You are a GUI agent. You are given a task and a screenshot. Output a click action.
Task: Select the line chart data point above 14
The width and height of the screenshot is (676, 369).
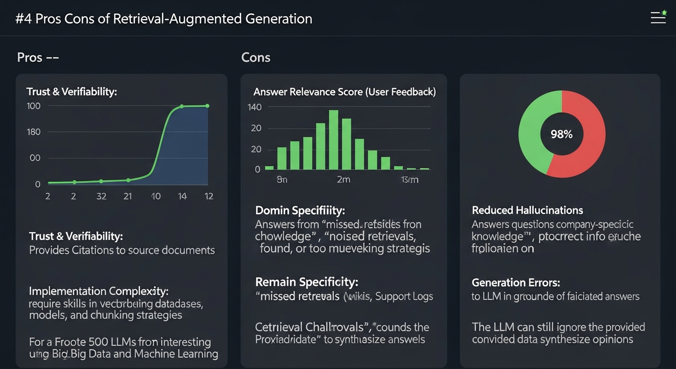(x=182, y=106)
